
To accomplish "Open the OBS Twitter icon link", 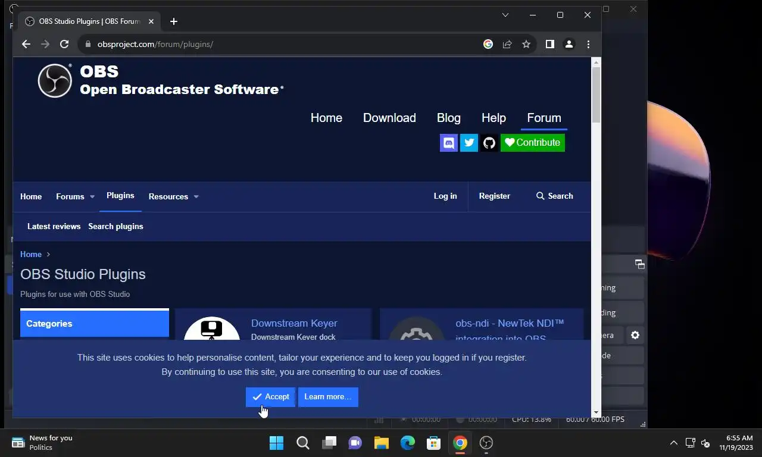I will pos(469,143).
